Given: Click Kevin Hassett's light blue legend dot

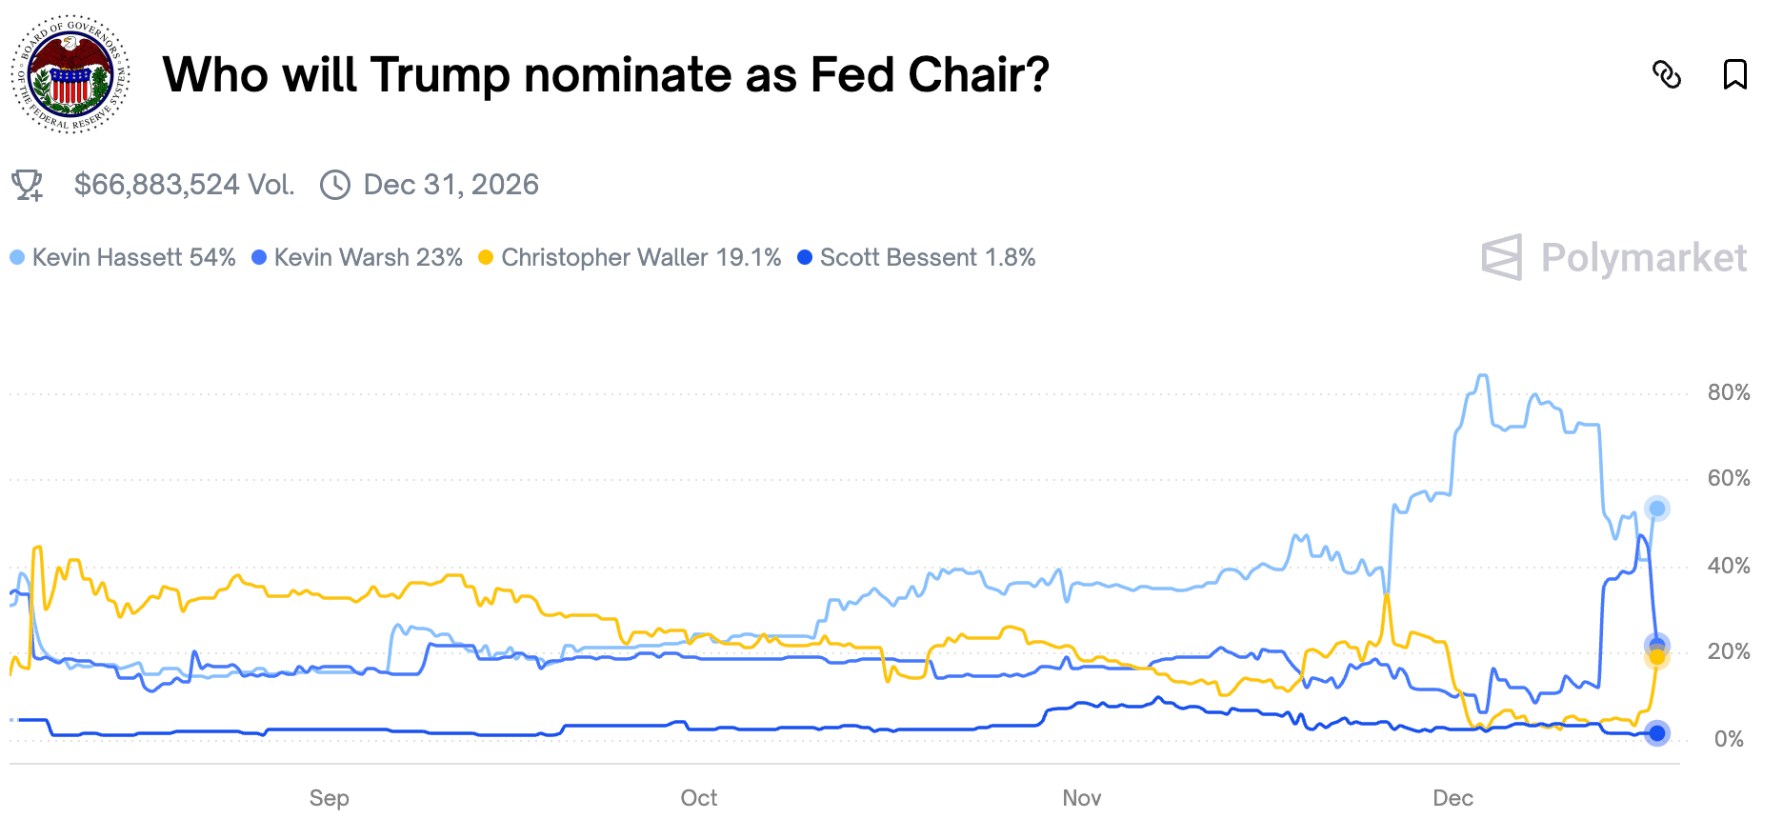Looking at the screenshot, I should (17, 257).
